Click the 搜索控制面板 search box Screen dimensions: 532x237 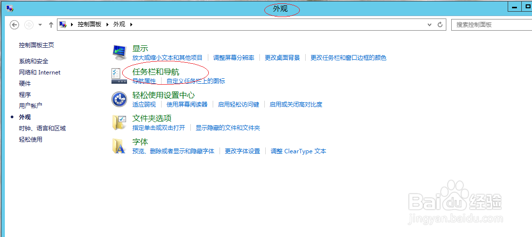coord(491,25)
